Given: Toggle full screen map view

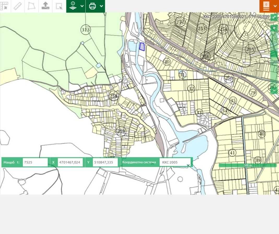Looking at the screenshot, I should [x=274, y=17].
